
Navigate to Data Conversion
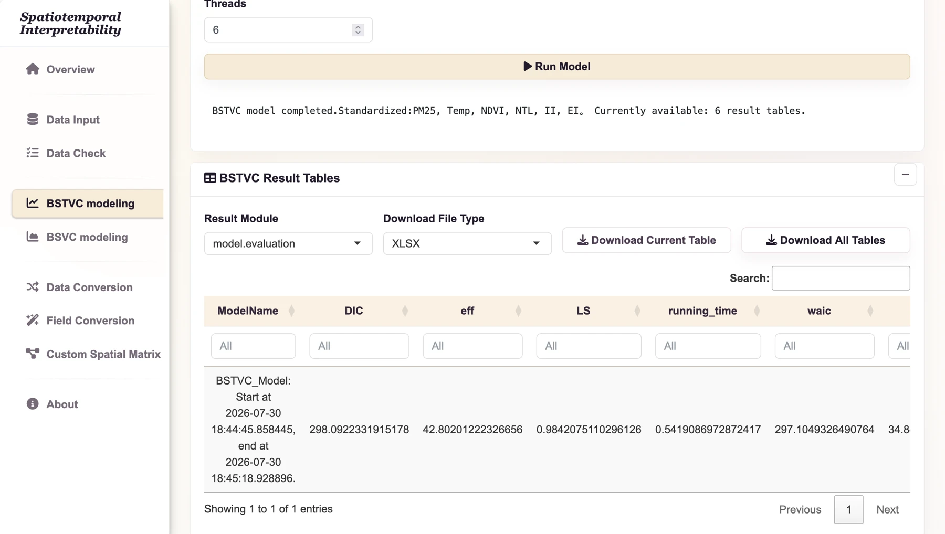tap(87, 287)
